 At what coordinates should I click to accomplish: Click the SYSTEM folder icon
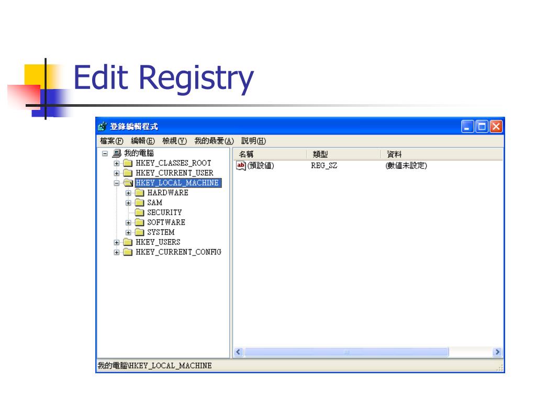tap(139, 232)
